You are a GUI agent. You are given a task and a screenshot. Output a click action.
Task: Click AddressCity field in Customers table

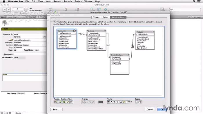point(63,38)
